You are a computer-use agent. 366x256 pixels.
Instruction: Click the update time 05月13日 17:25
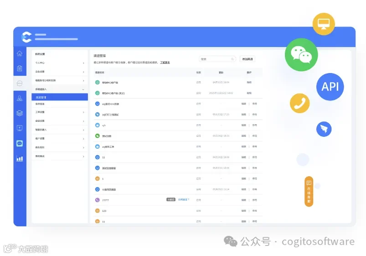221,115
